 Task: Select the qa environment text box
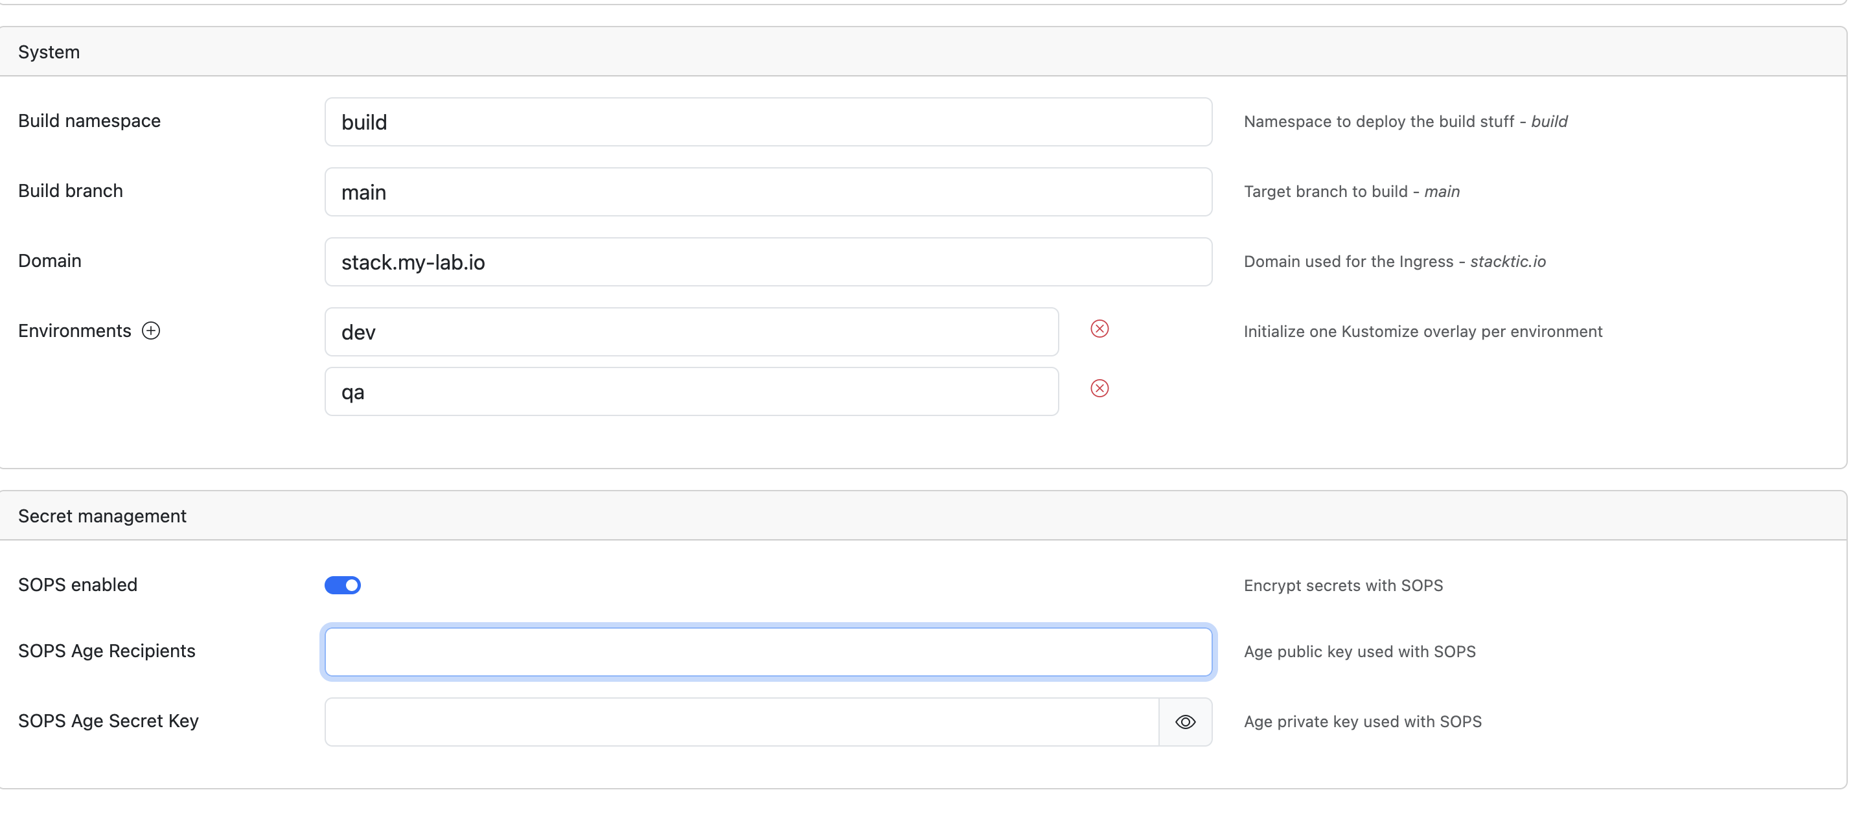[691, 391]
